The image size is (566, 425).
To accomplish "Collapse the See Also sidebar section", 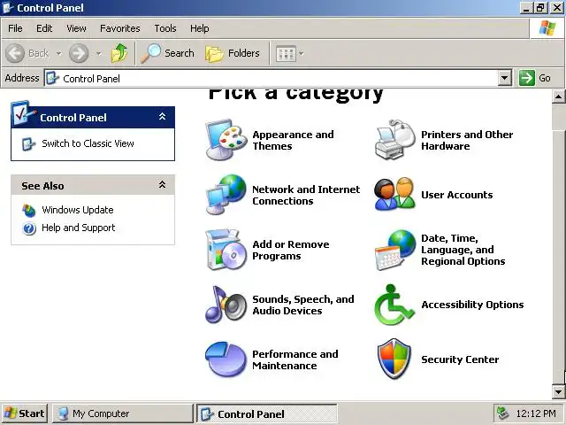I will coord(163,185).
